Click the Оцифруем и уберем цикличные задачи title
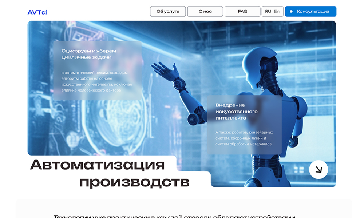Image resolution: width=364 pixels, height=218 pixels. click(89, 54)
